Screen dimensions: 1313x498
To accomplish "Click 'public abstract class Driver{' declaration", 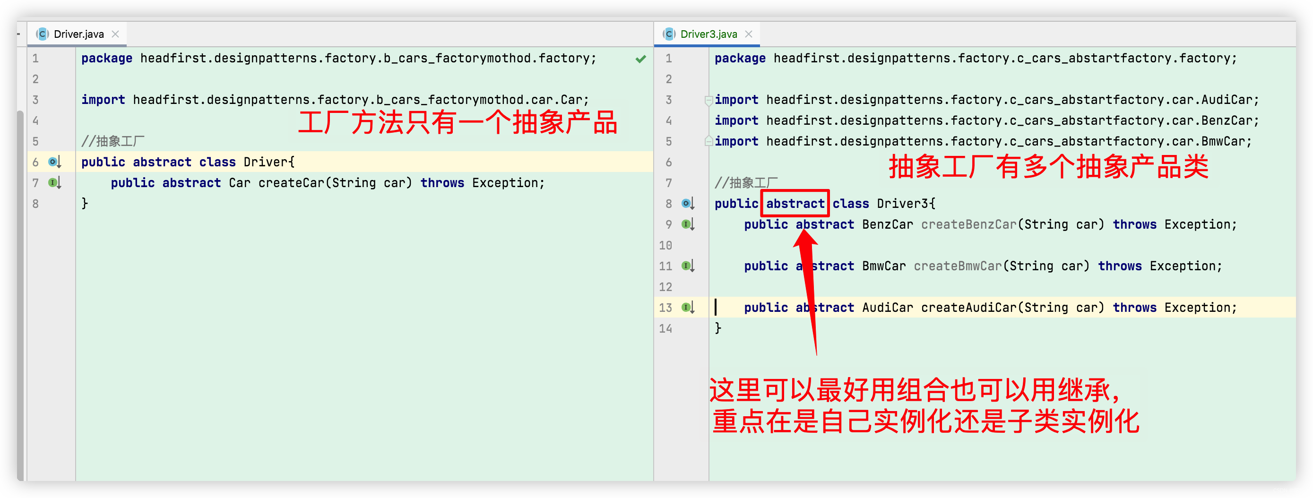I will click(188, 162).
